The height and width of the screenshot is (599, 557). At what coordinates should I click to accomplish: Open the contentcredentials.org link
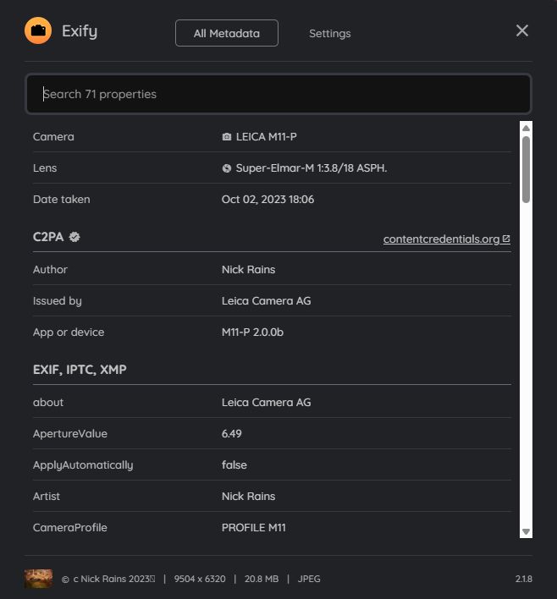[x=446, y=239]
